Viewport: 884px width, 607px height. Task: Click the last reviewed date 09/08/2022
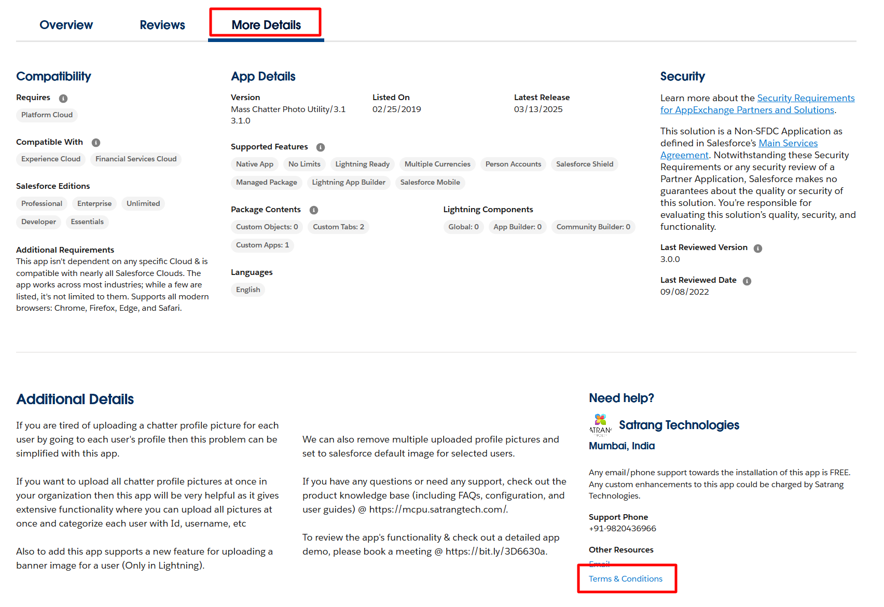(x=685, y=292)
